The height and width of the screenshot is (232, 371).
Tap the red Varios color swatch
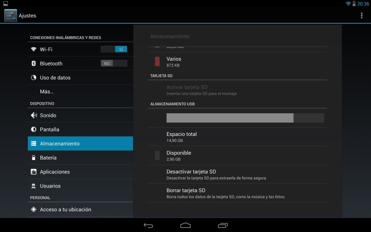click(x=157, y=61)
